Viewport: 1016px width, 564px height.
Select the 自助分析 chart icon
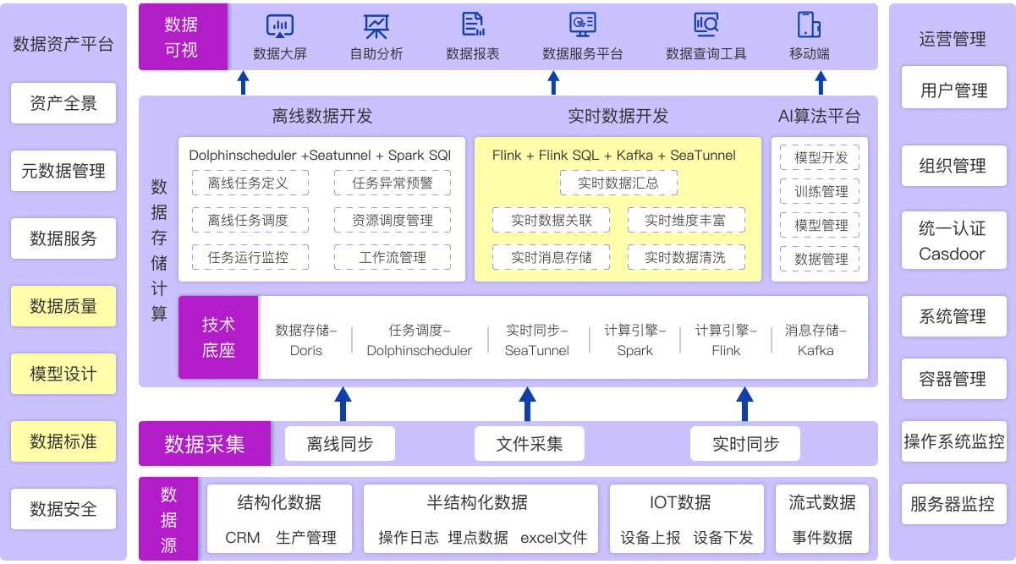(376, 26)
